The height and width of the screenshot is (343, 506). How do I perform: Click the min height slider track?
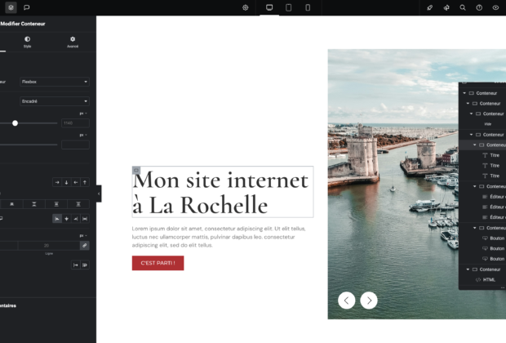coord(29,145)
